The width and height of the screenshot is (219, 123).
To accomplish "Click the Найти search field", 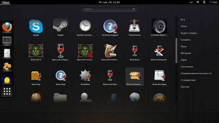I will tap(109, 9).
